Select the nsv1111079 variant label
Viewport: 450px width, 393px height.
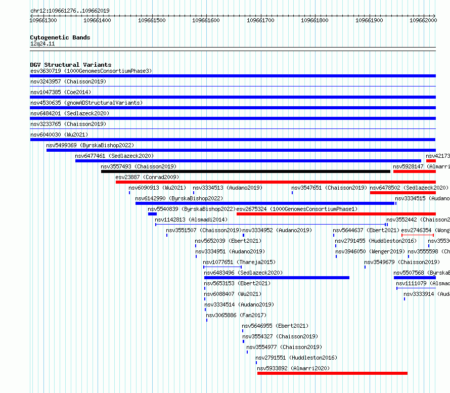pyautogui.click(x=423, y=283)
